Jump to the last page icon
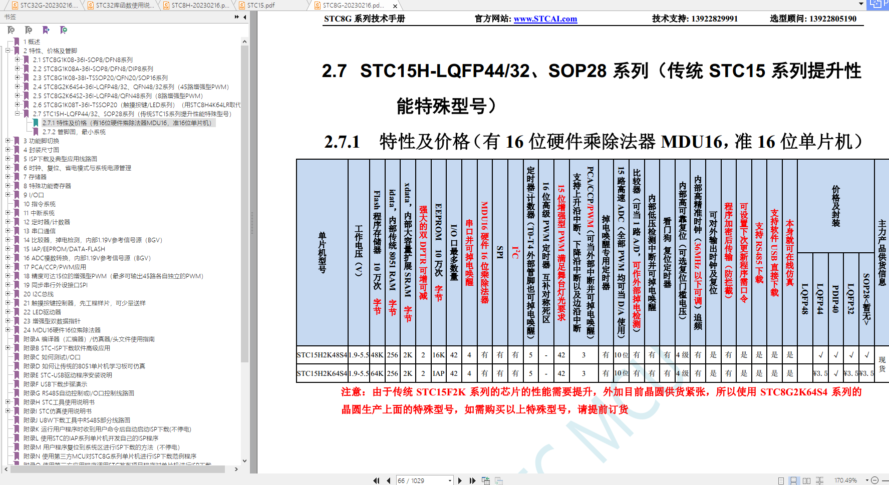889x485 pixels. [x=472, y=480]
